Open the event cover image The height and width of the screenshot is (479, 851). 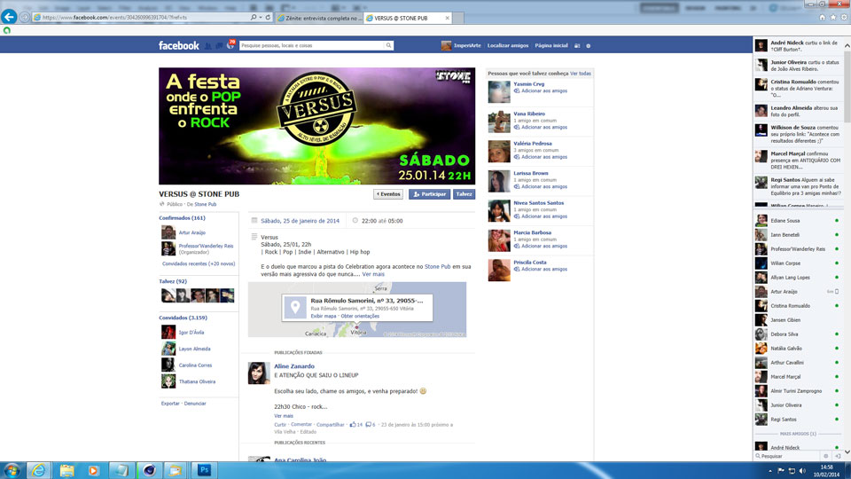pos(317,126)
